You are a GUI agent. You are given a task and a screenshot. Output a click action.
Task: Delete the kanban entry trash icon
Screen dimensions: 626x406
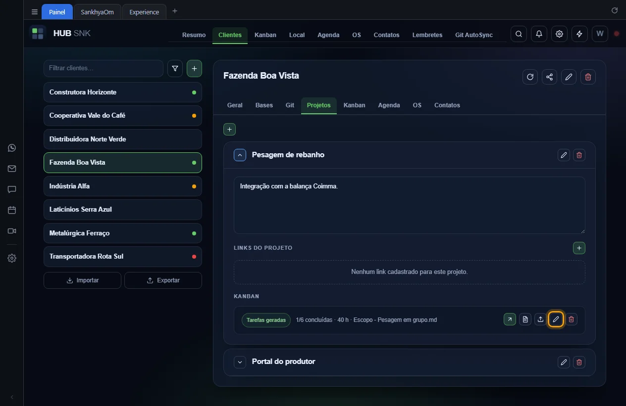[x=571, y=319]
